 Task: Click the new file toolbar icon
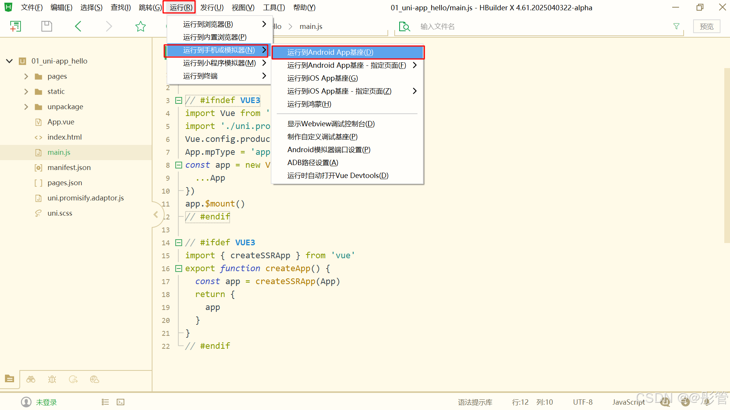(x=15, y=26)
